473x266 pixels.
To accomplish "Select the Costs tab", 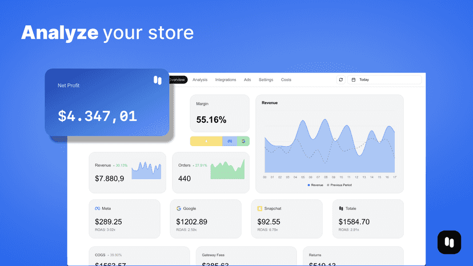I will [x=286, y=79].
